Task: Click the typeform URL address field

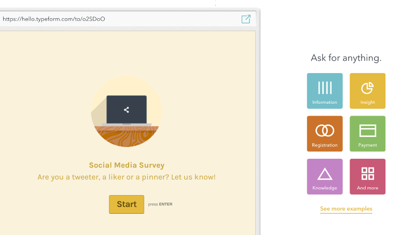Action: click(104, 19)
